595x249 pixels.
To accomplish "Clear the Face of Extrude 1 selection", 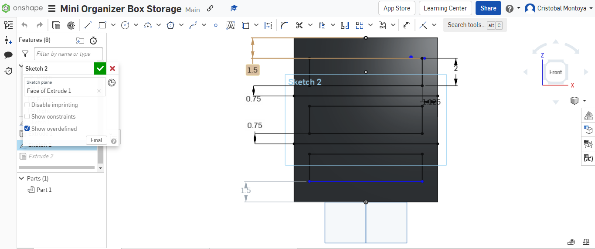I will (x=99, y=91).
